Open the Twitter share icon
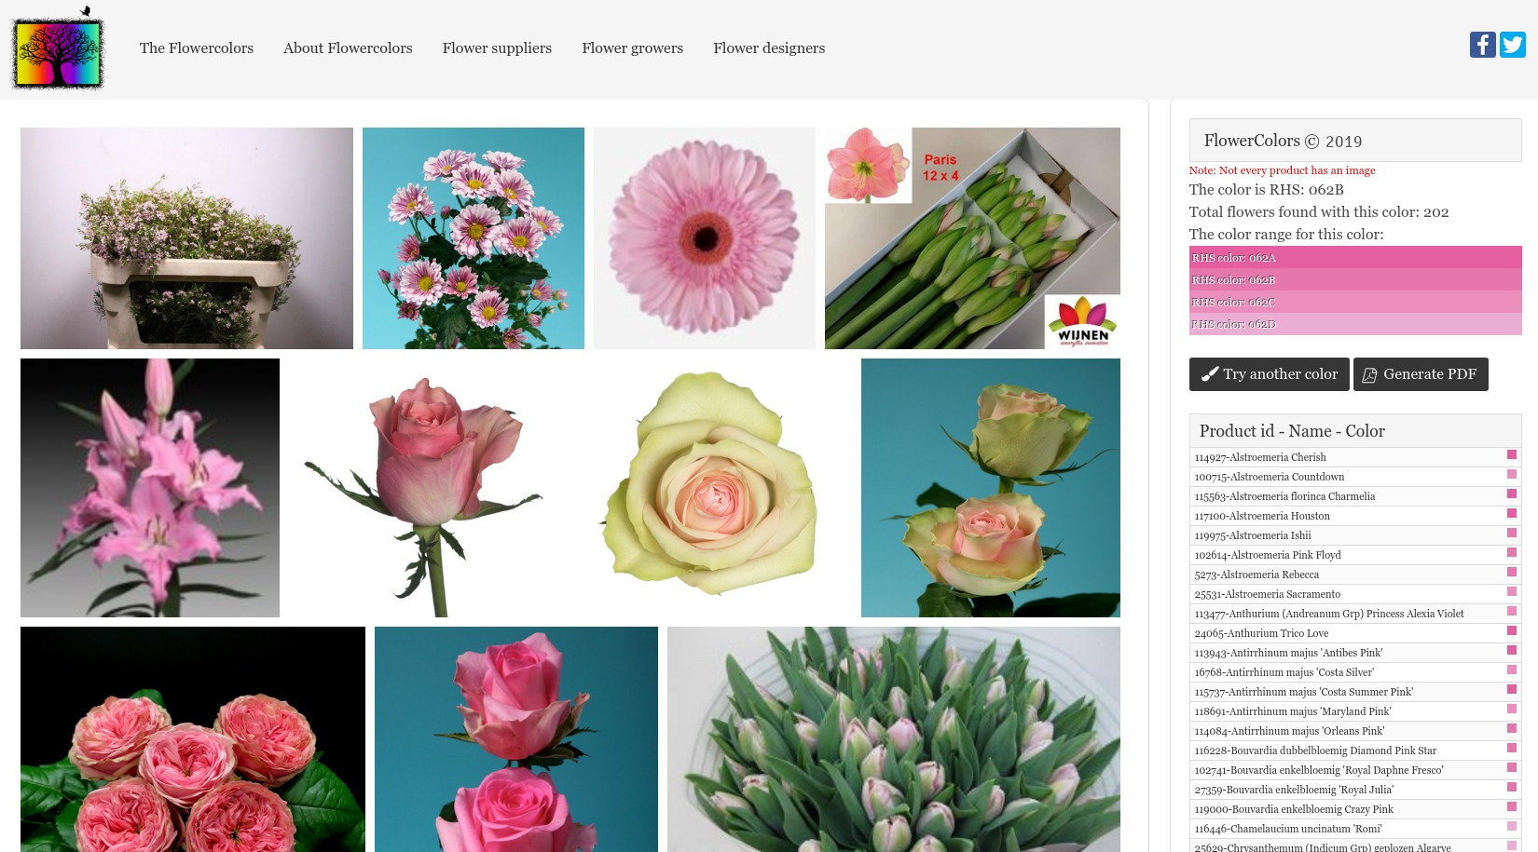The image size is (1538, 852). [1512, 45]
